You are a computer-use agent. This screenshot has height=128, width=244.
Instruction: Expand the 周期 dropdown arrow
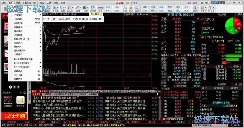pyautogui.click(x=65, y=8)
